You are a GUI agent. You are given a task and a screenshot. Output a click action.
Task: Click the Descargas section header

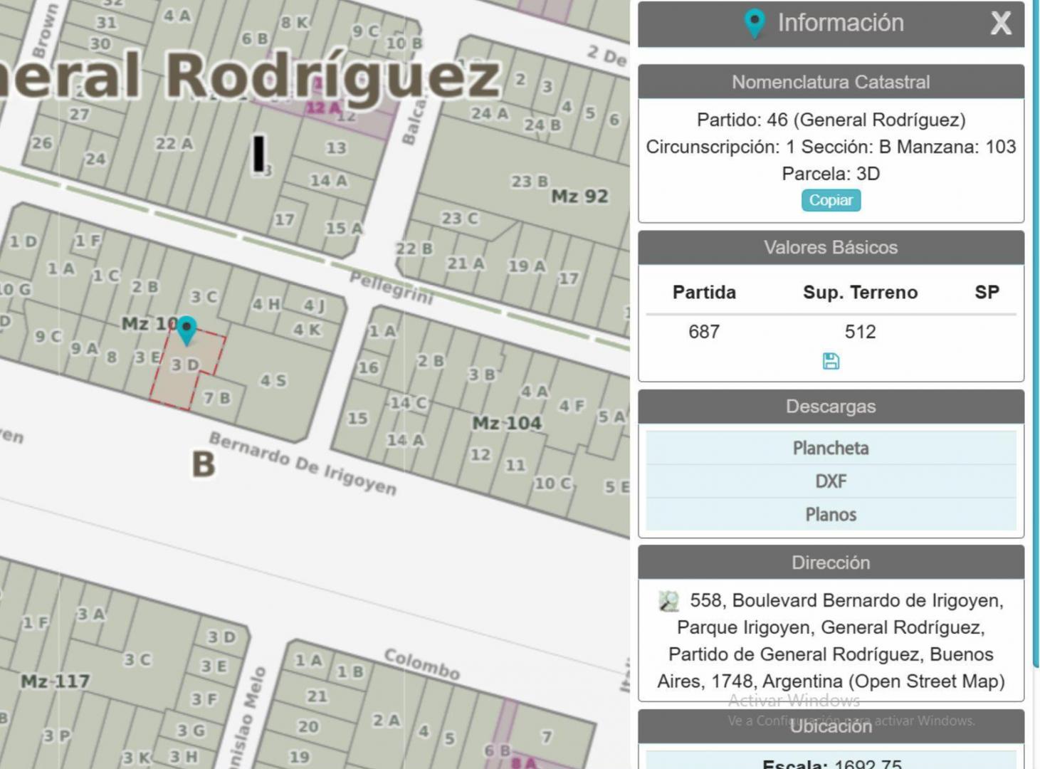[x=831, y=407]
